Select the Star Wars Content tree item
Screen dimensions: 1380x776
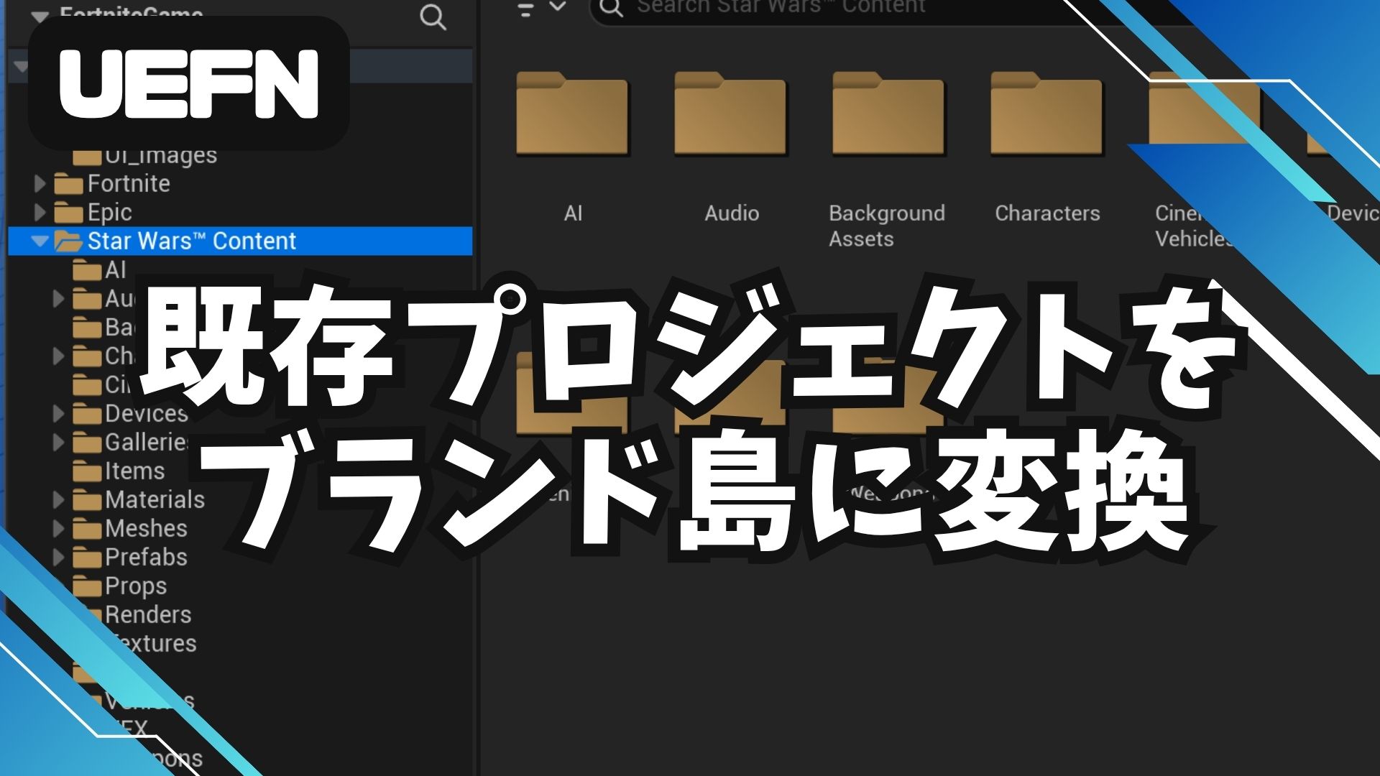click(x=191, y=241)
